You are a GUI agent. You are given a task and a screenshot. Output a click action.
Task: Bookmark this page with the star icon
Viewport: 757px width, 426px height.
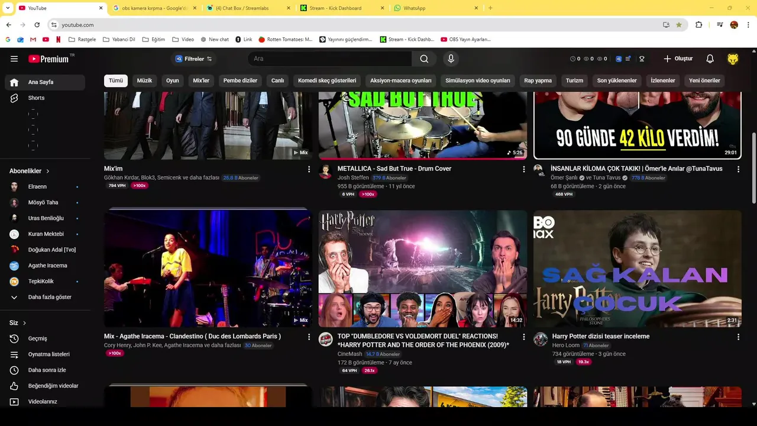pos(679,25)
